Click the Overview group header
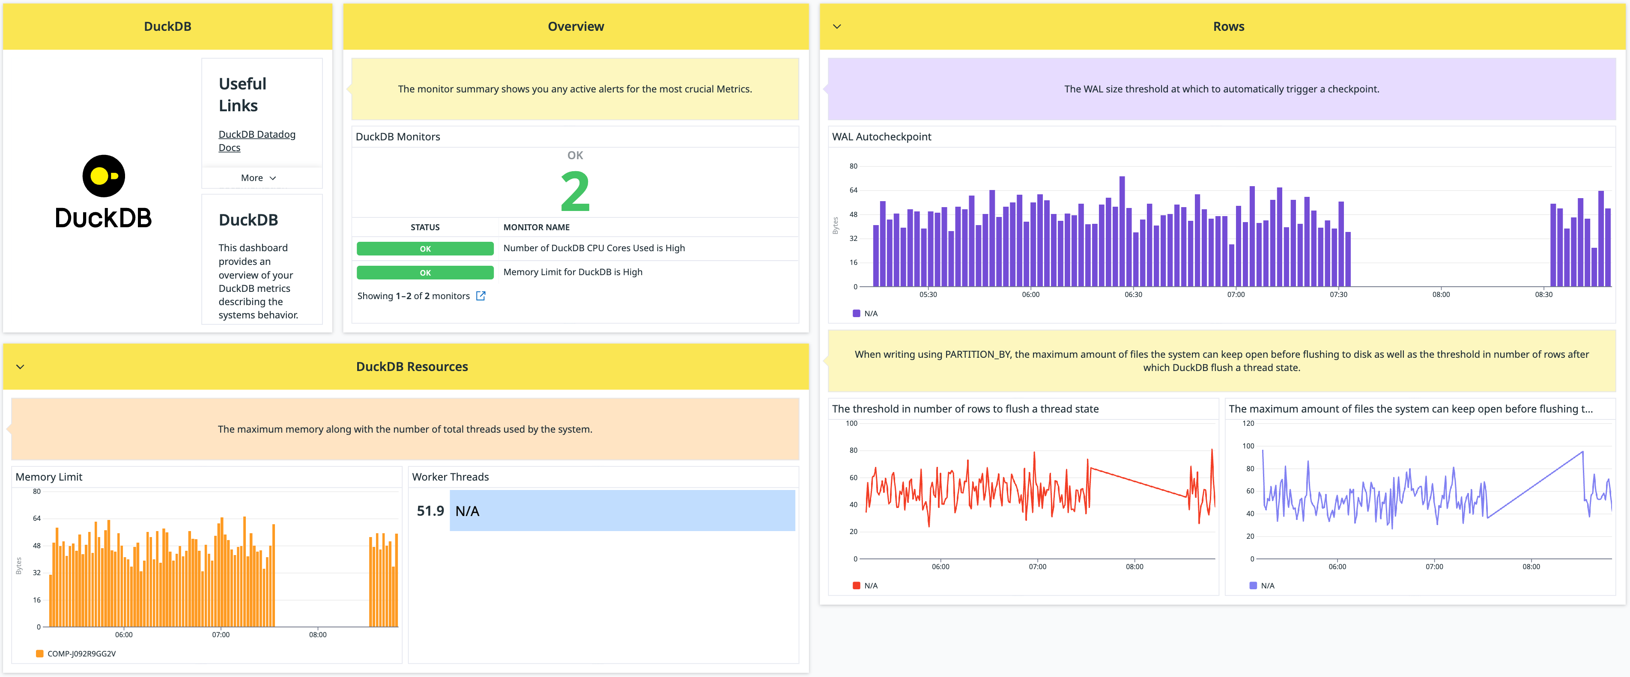This screenshot has height=677, width=1630. tap(575, 26)
